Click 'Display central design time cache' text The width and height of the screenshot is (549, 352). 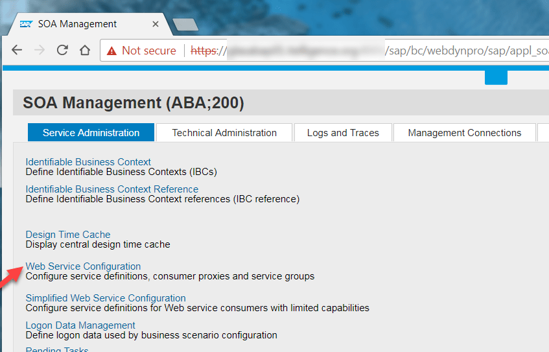(98, 244)
